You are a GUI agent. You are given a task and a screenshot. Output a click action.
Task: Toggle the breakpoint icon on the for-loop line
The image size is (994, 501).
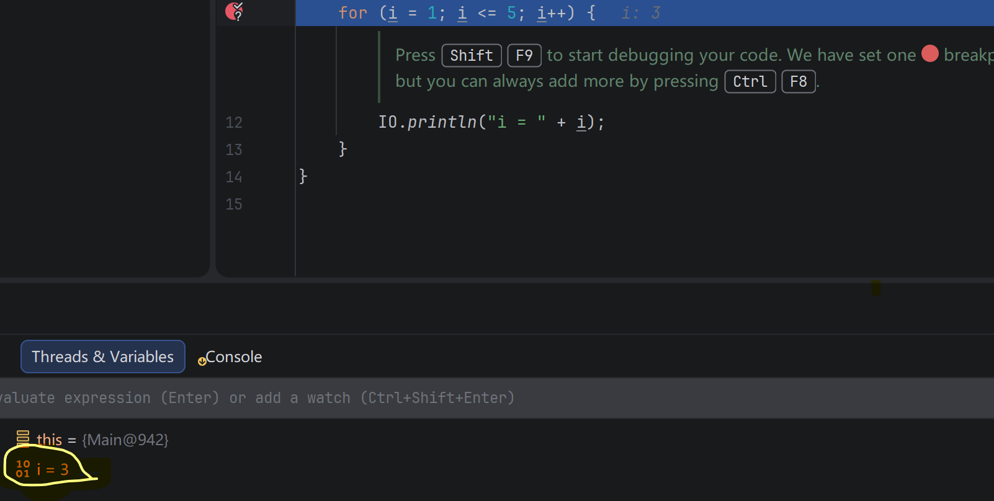point(234,11)
